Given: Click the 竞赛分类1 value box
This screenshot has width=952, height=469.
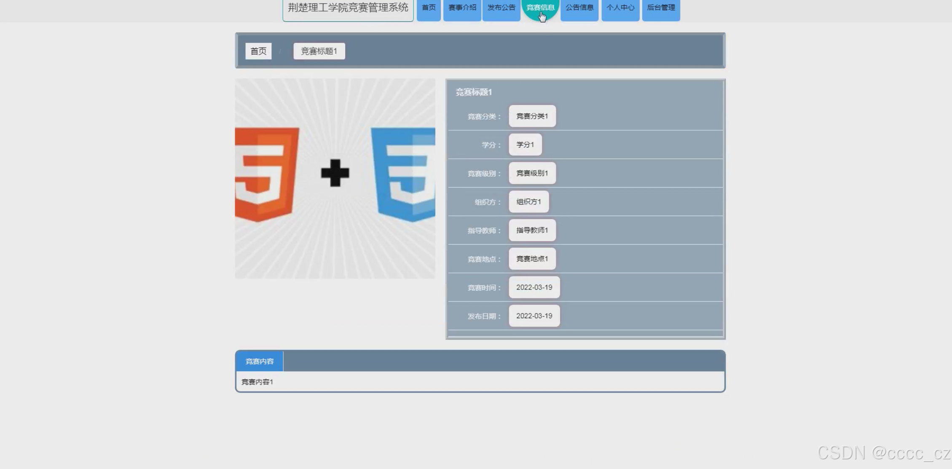Looking at the screenshot, I should 532,116.
